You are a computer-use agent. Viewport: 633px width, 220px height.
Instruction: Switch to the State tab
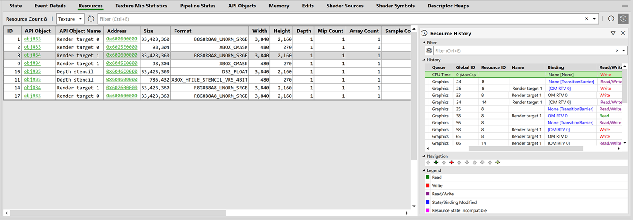click(x=15, y=6)
